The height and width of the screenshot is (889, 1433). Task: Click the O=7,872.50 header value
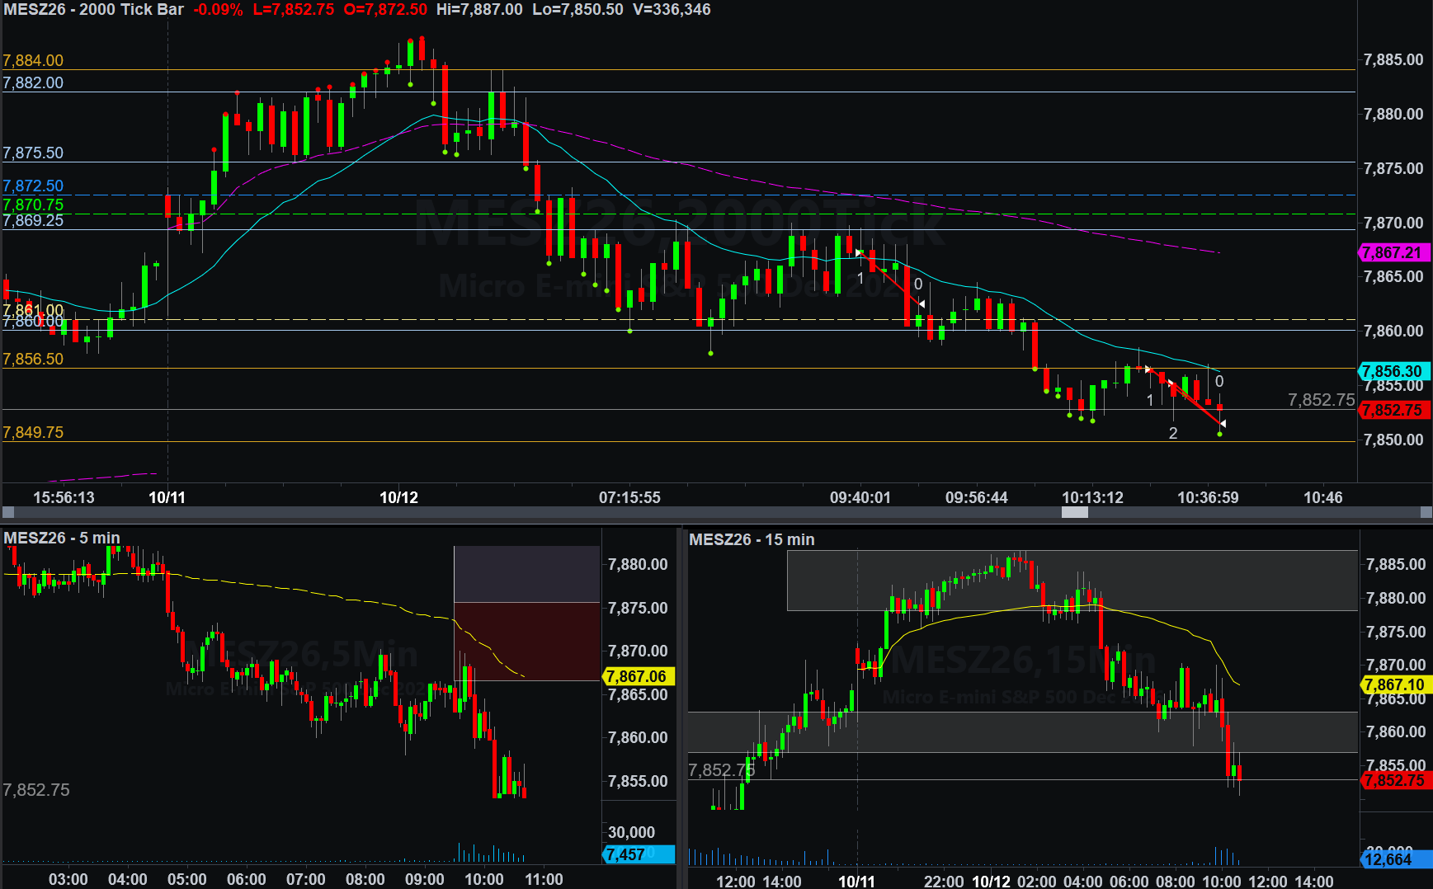click(385, 10)
